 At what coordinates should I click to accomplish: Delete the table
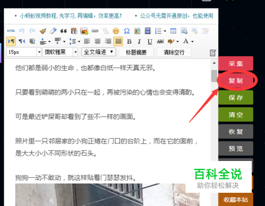pos(205,31)
